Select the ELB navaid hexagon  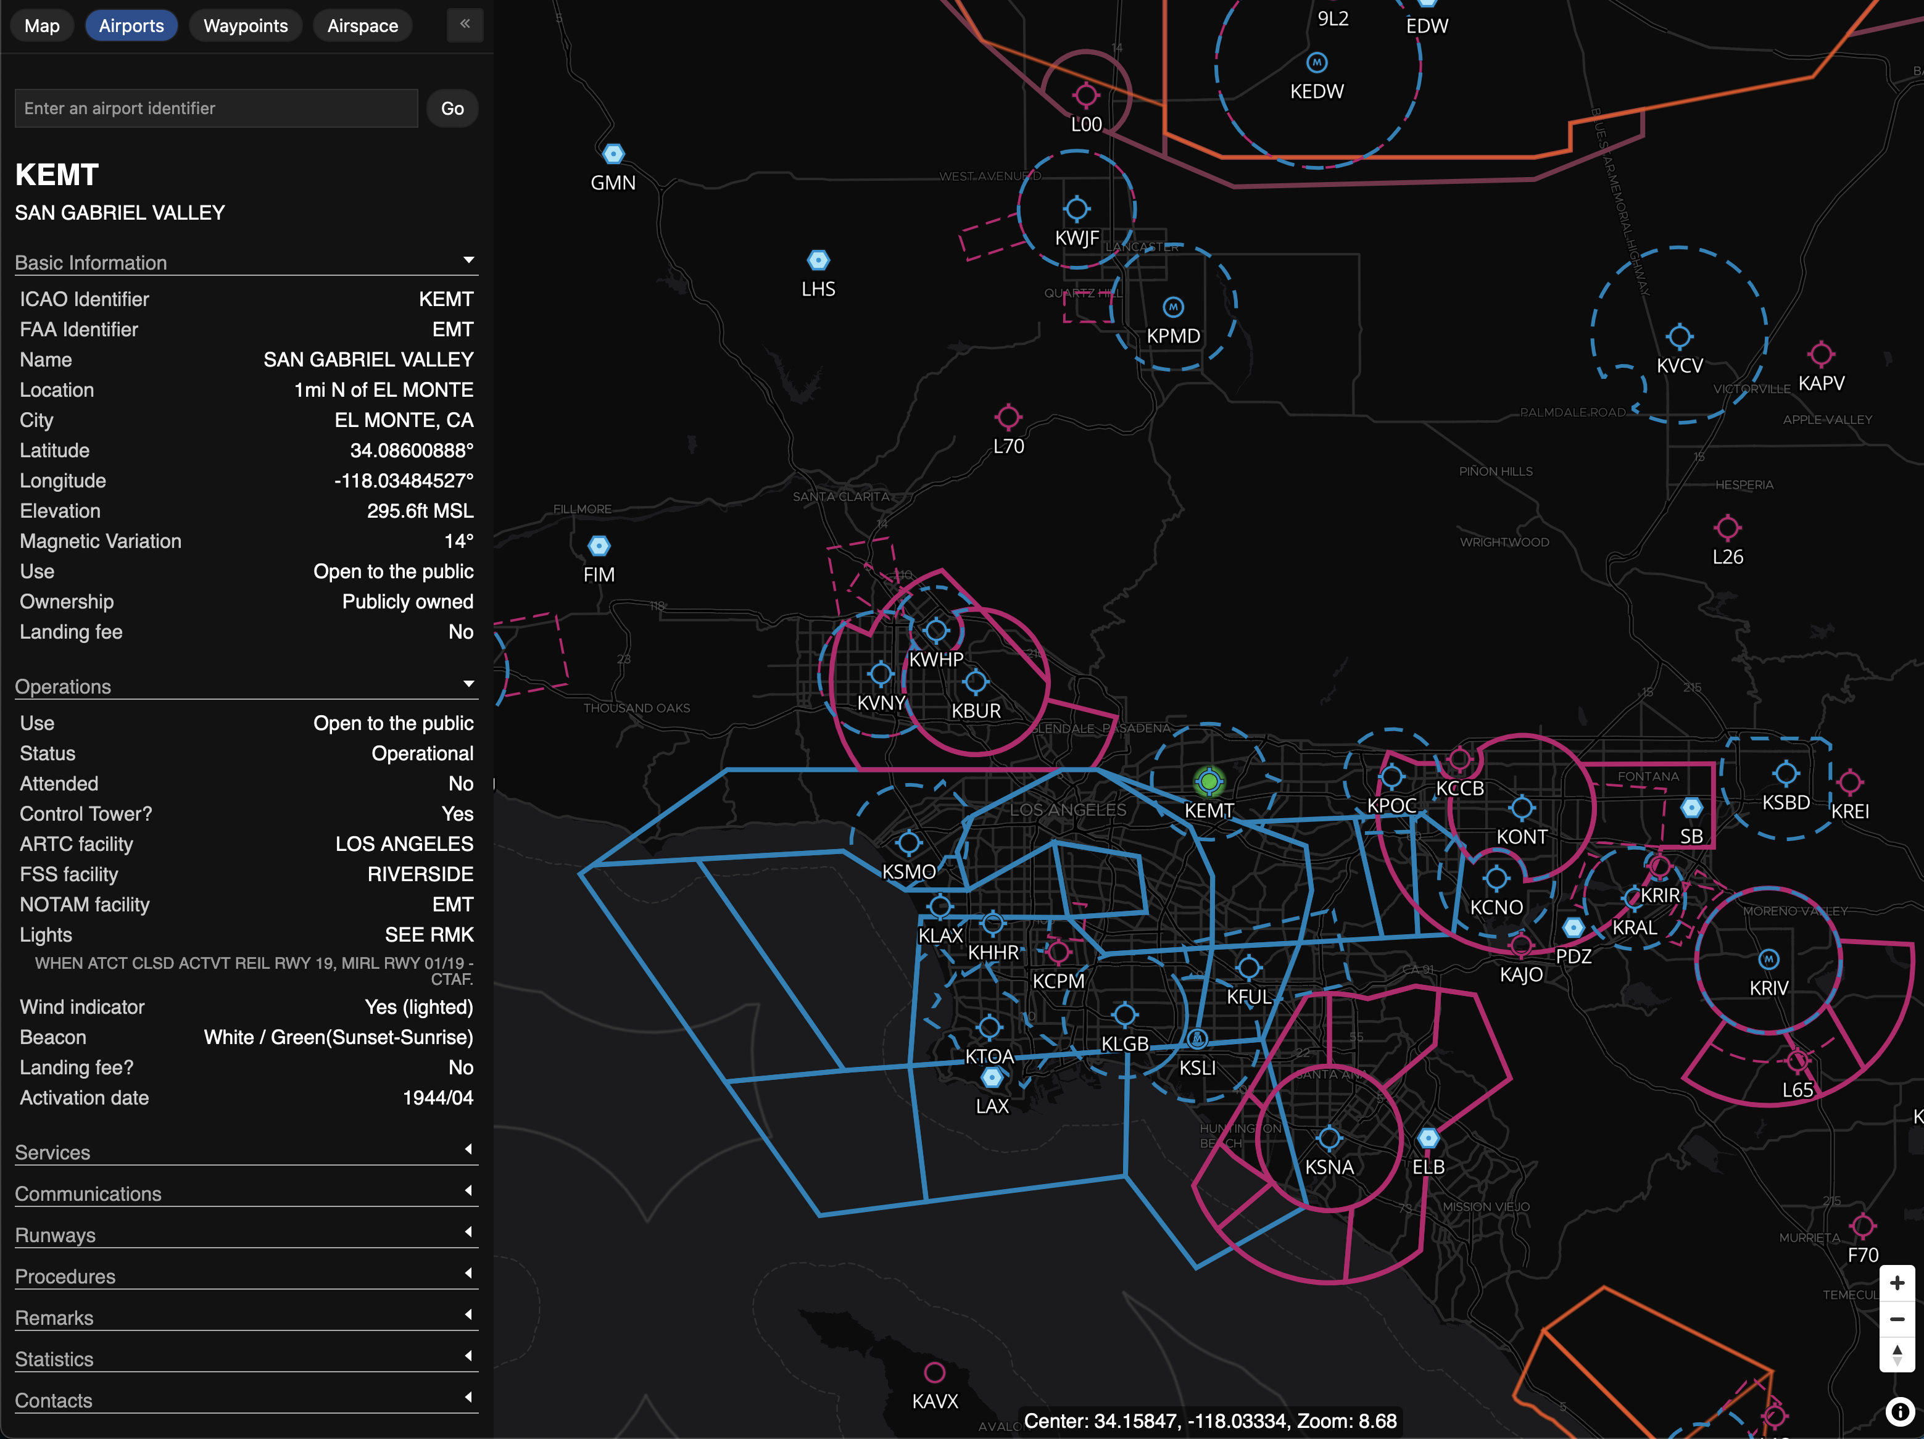(1428, 1138)
